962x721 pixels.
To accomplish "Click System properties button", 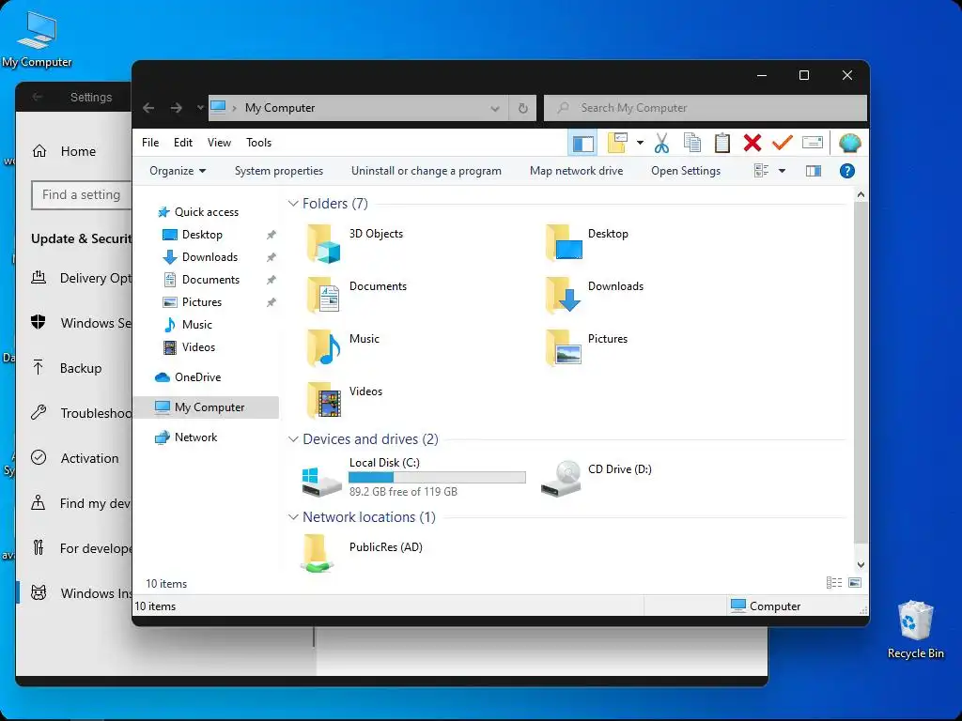I will (278, 171).
